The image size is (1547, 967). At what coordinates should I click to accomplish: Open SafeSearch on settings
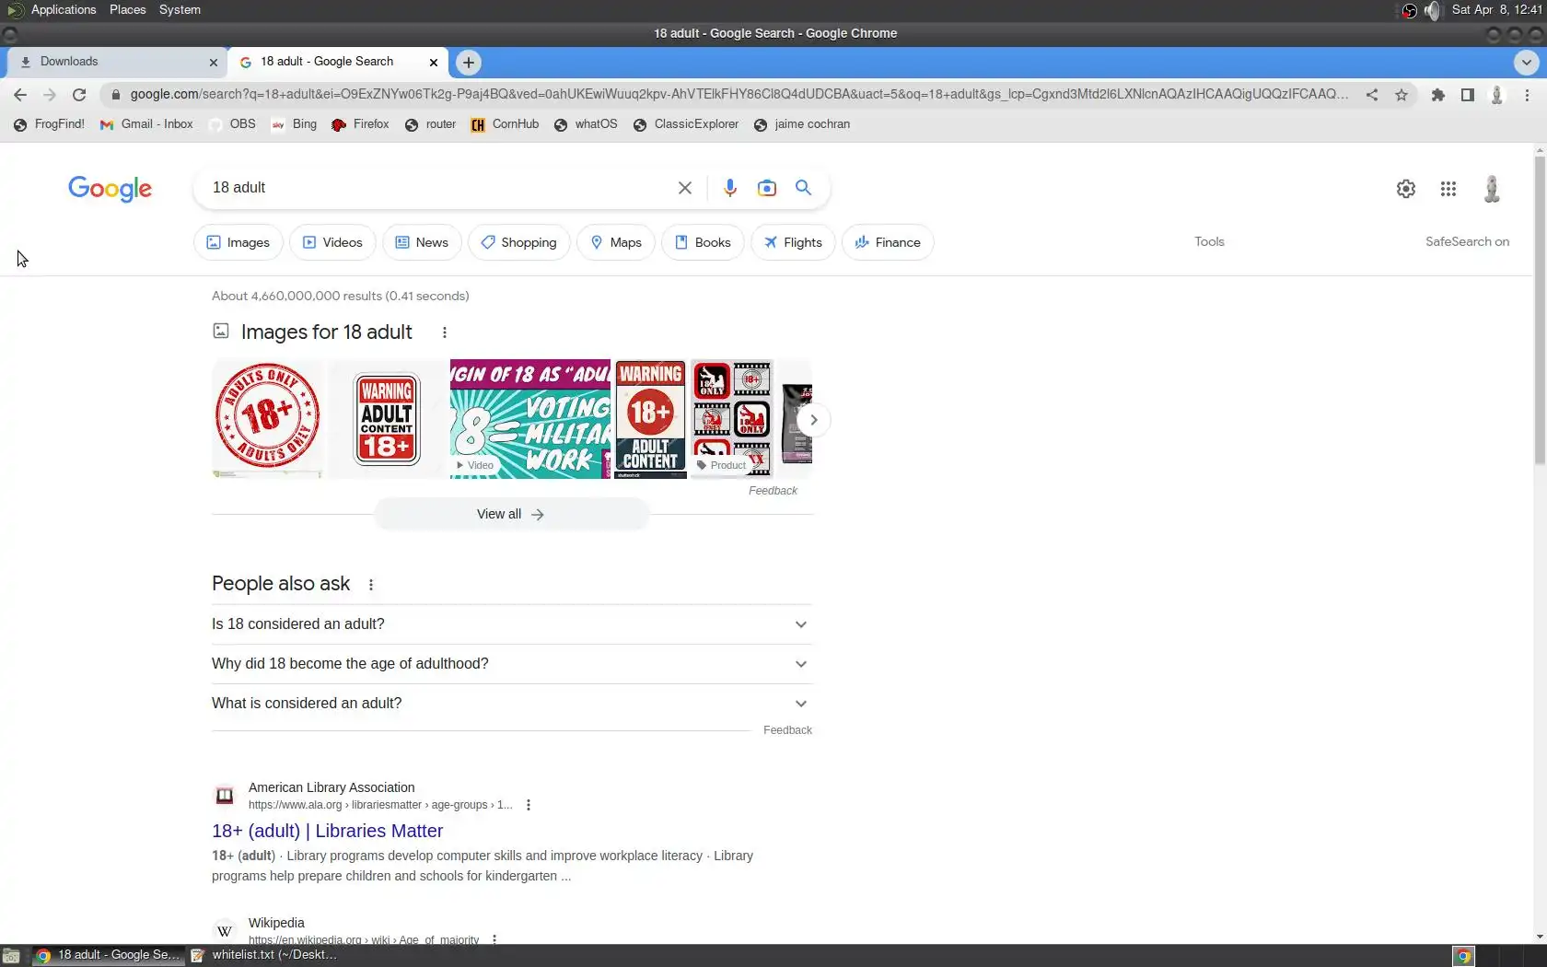pyautogui.click(x=1467, y=241)
